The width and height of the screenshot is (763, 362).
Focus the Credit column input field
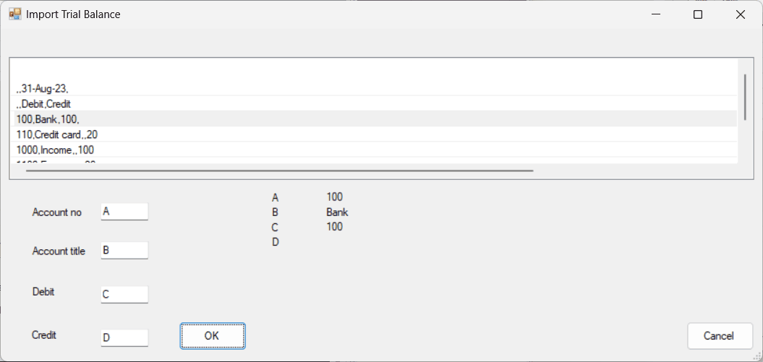tap(124, 337)
